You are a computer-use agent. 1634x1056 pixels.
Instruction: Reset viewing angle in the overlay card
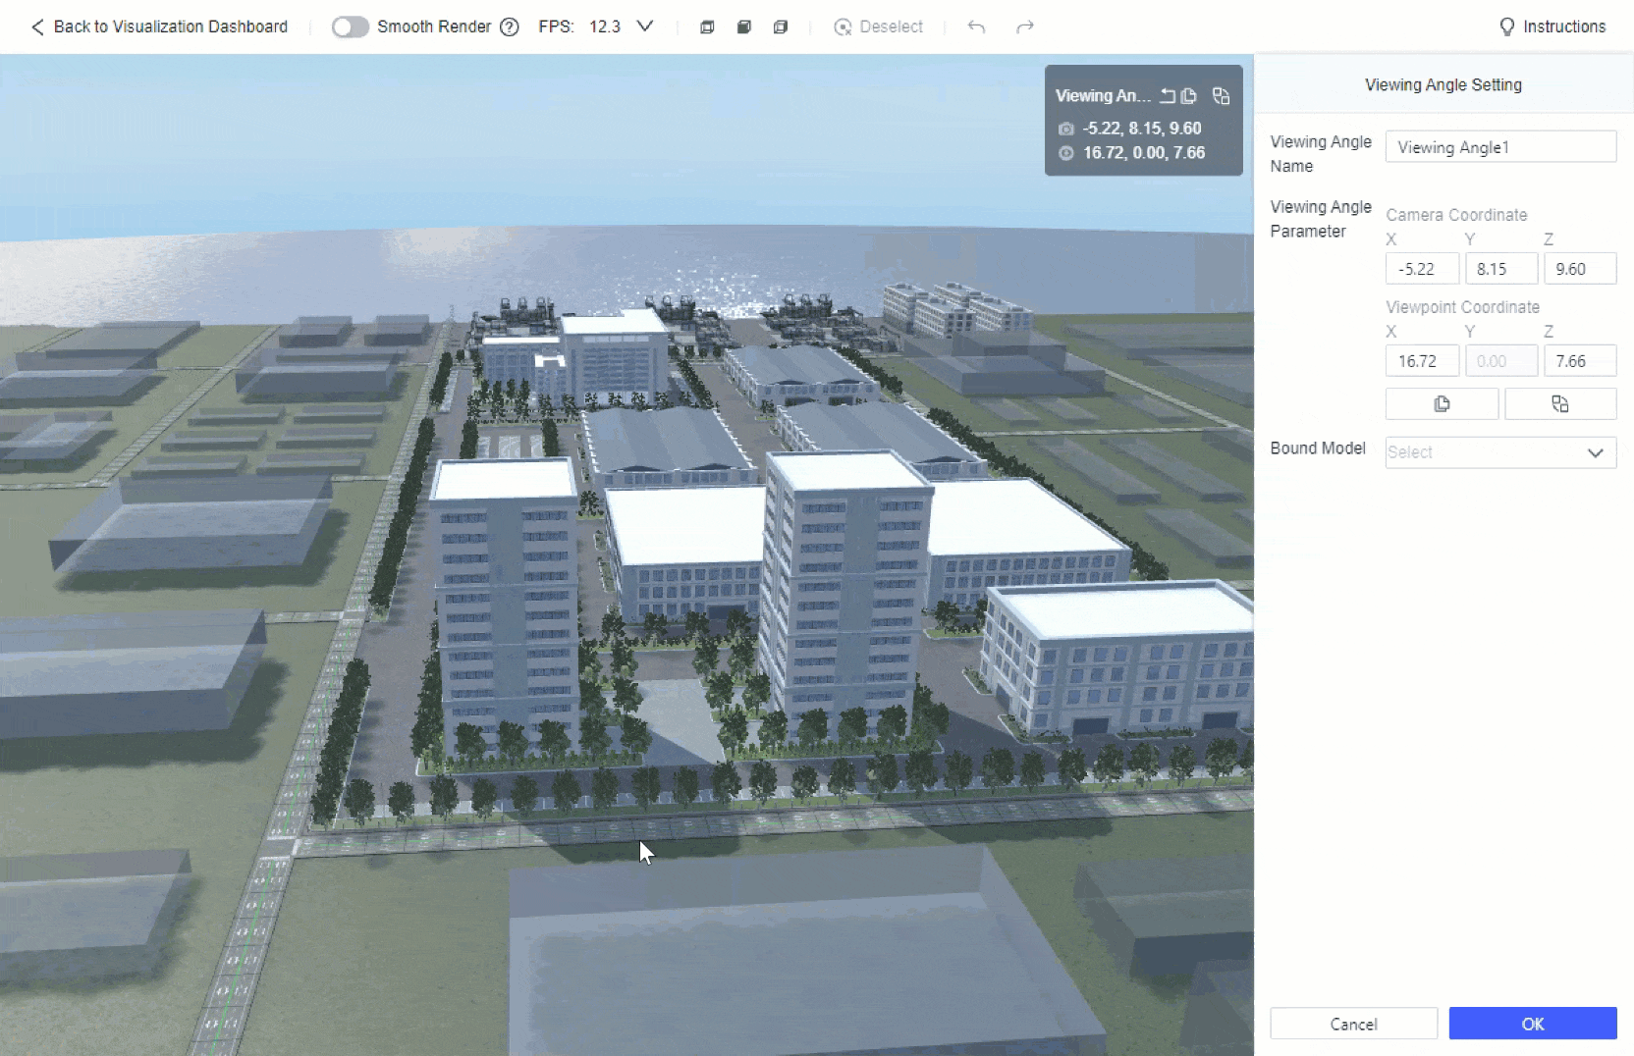click(x=1168, y=96)
